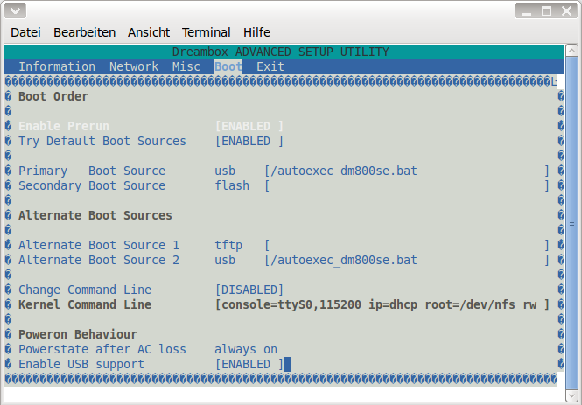Click the scrollbar up arrow
The image size is (582, 405).
point(572,52)
